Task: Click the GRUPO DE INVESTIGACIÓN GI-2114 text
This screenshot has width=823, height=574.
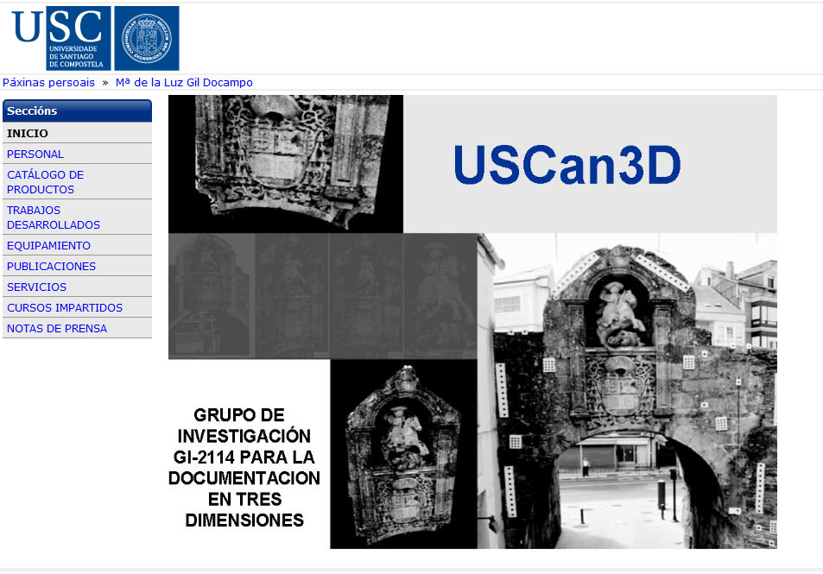Action: [x=244, y=467]
